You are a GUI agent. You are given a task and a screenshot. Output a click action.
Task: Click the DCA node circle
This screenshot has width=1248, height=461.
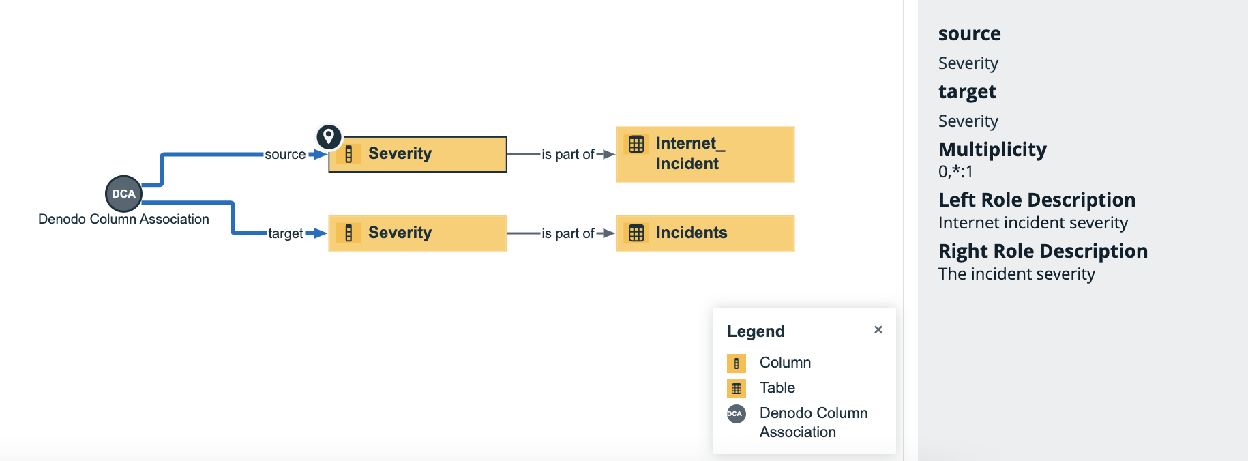pos(123,194)
